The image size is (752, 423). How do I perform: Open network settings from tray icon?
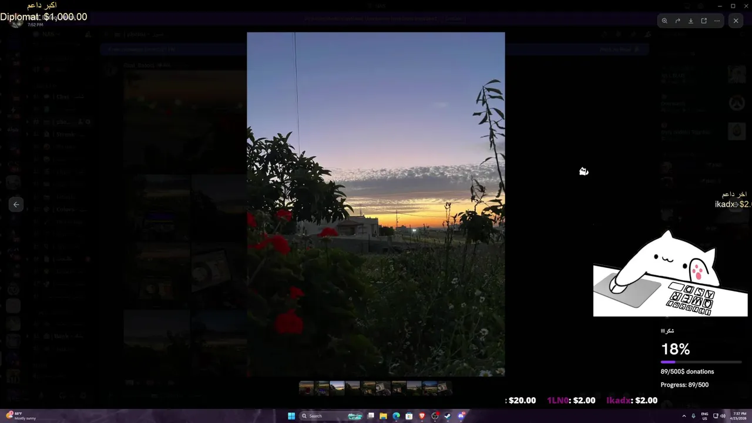tap(716, 416)
